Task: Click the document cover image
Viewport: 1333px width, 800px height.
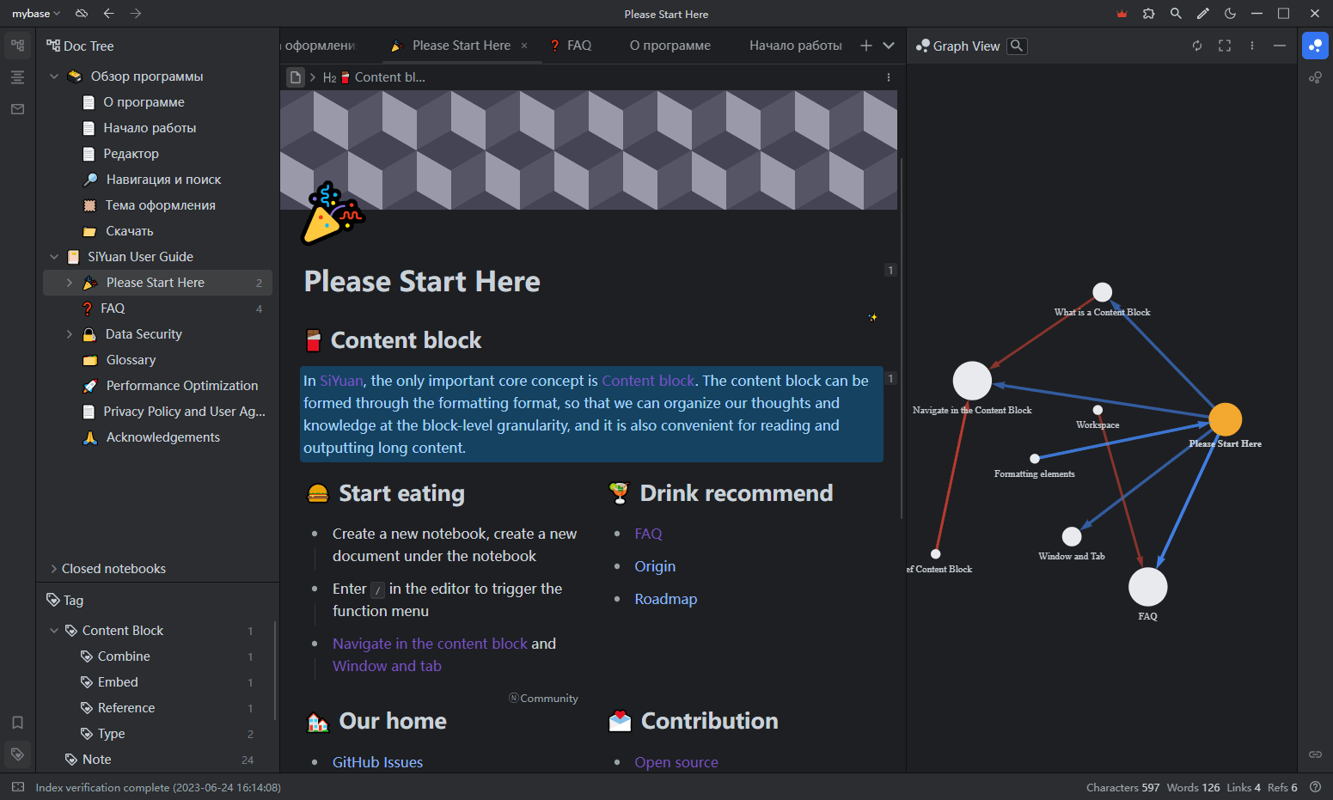Action: coord(589,150)
